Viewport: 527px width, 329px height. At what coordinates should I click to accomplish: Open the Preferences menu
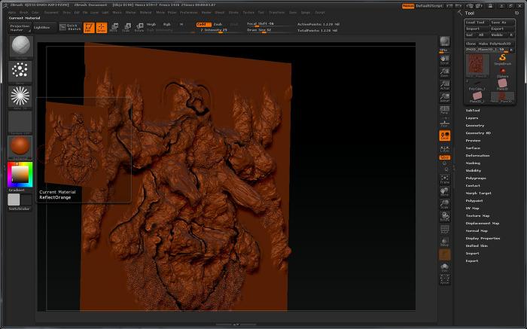[188, 13]
